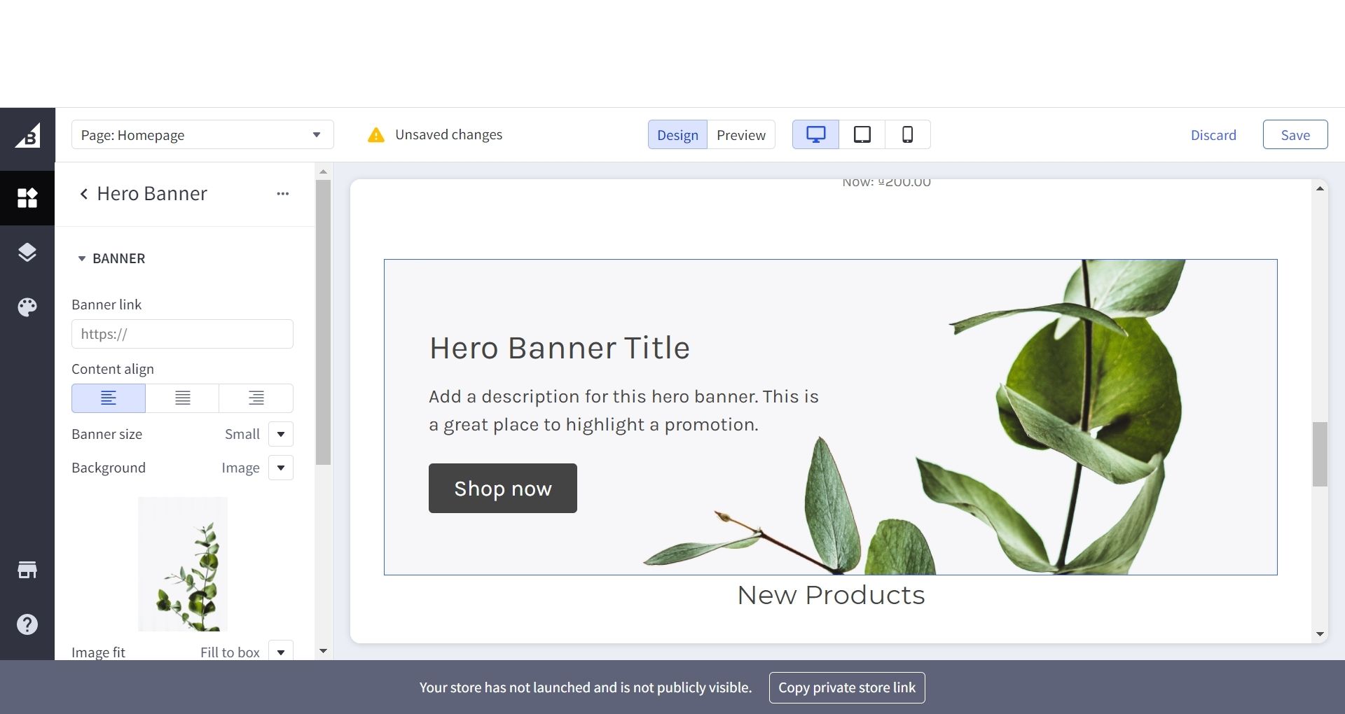Set content align to center
The width and height of the screenshot is (1345, 714).
tap(182, 398)
